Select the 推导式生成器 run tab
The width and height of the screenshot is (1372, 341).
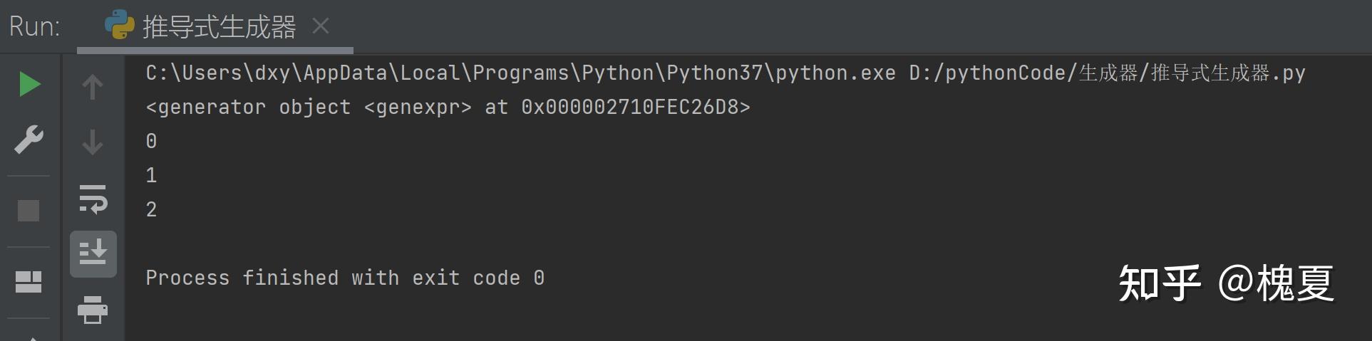[219, 27]
